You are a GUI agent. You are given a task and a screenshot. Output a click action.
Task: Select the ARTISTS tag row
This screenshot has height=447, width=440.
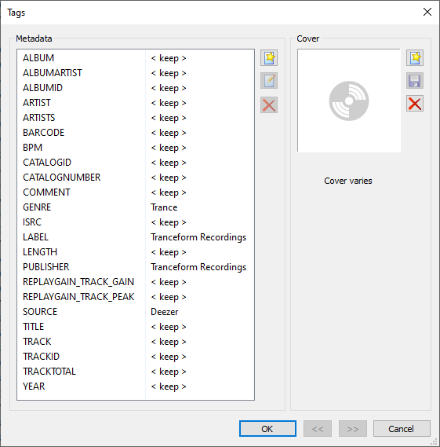coord(136,118)
